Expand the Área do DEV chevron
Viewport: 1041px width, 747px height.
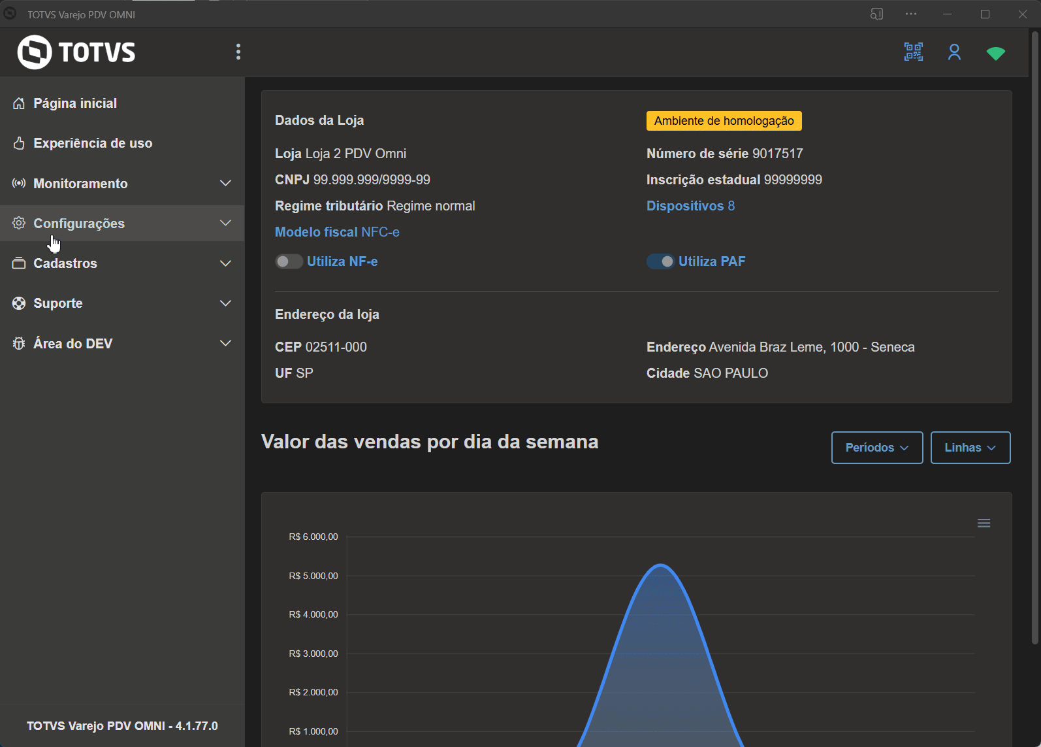click(x=225, y=344)
